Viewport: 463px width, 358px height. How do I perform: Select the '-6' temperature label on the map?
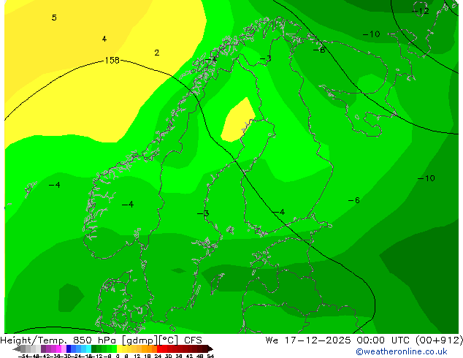coord(354,200)
